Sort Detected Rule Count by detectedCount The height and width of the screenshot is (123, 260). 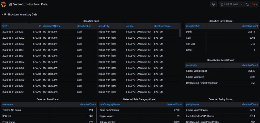point(88,104)
